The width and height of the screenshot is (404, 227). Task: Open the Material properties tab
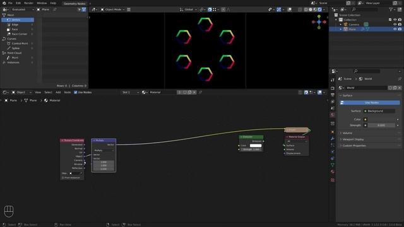pos(333,172)
